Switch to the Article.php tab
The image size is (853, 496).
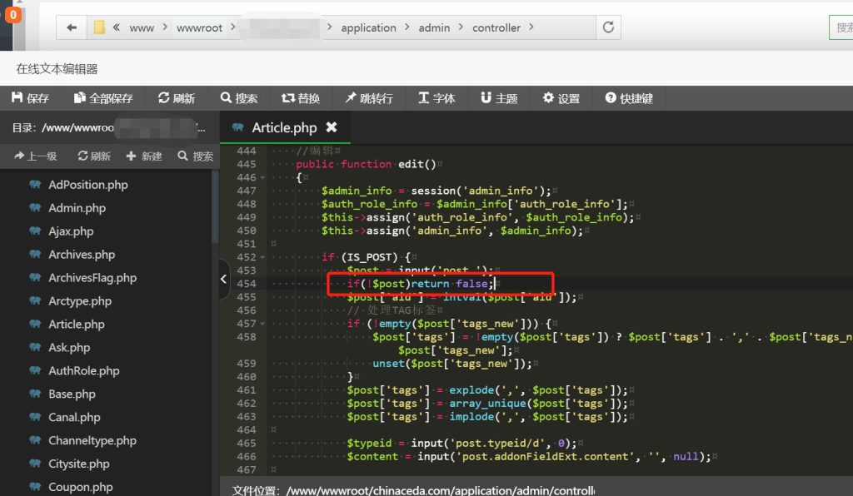coord(284,127)
